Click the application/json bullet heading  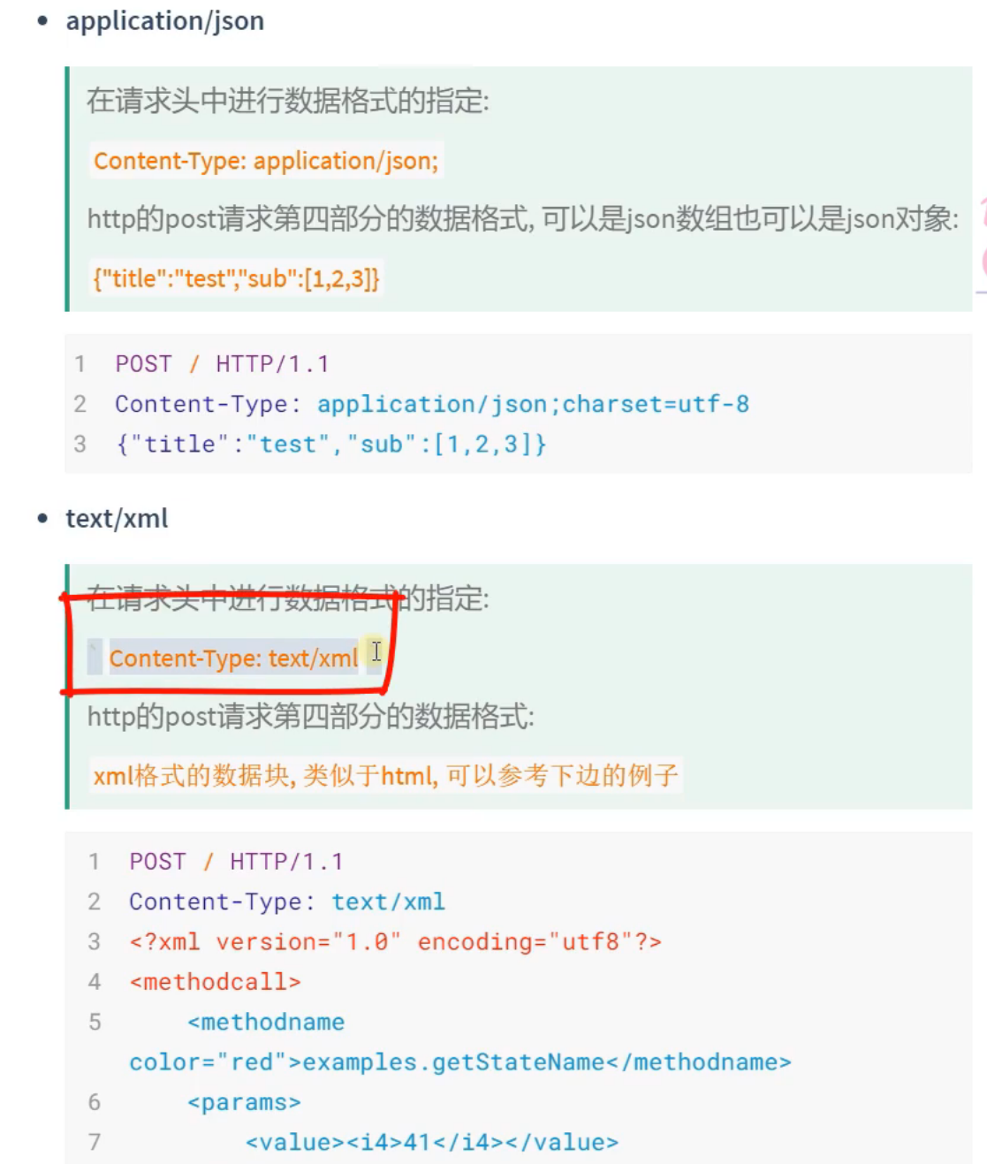pyautogui.click(x=164, y=20)
